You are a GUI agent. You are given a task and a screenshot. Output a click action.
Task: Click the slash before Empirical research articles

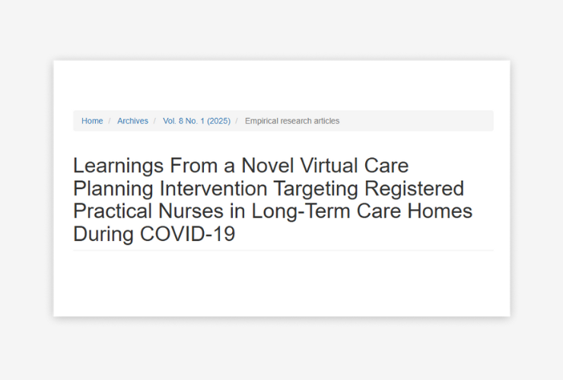(x=237, y=121)
